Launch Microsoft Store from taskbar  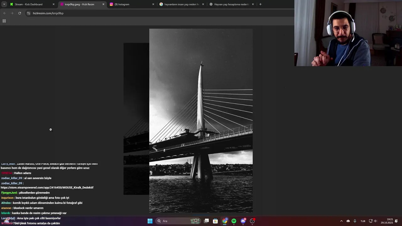pyautogui.click(x=215, y=221)
